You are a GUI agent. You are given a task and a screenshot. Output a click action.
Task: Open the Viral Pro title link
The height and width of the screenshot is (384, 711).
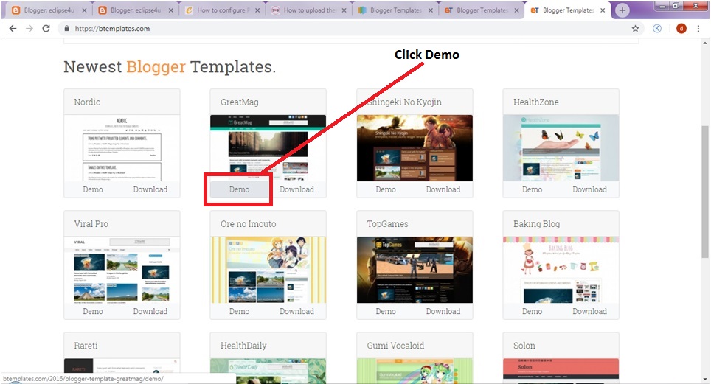(x=91, y=224)
